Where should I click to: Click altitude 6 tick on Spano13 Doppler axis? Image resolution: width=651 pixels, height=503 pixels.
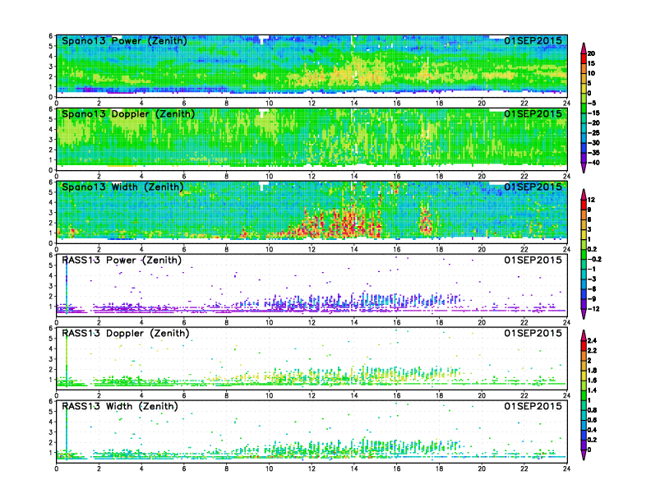pos(51,109)
